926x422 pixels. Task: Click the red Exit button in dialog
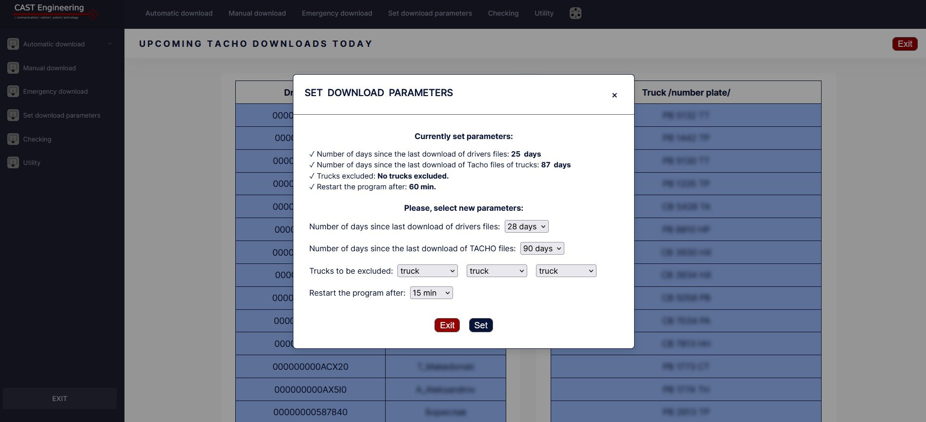447,325
